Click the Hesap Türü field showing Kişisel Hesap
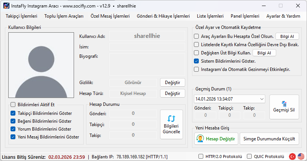The height and width of the screenshot is (161, 307). 133,93
